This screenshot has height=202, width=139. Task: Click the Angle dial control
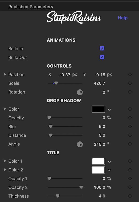pyautogui.click(x=80, y=144)
